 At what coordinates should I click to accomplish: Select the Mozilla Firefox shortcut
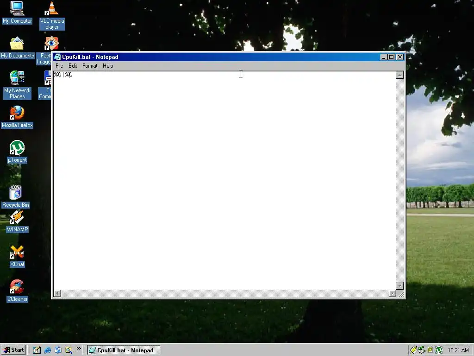pyautogui.click(x=17, y=117)
